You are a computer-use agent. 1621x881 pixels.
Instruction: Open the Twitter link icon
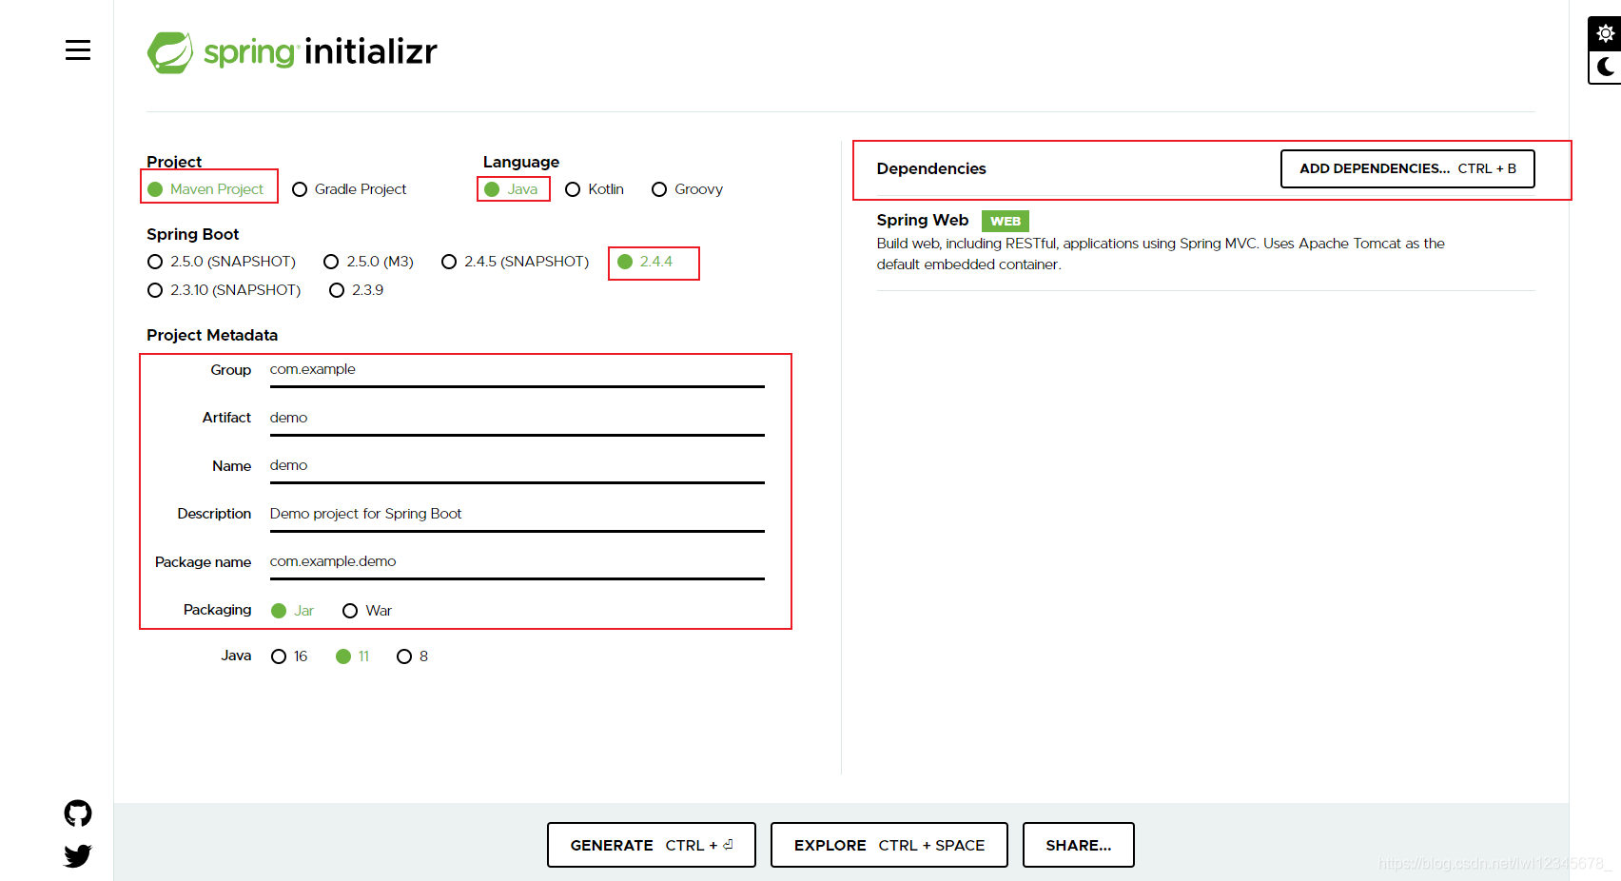[x=78, y=856]
